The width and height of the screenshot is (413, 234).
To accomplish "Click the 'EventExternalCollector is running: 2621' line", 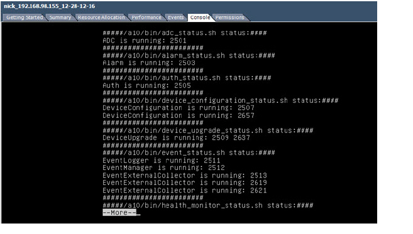I will click(185, 190).
